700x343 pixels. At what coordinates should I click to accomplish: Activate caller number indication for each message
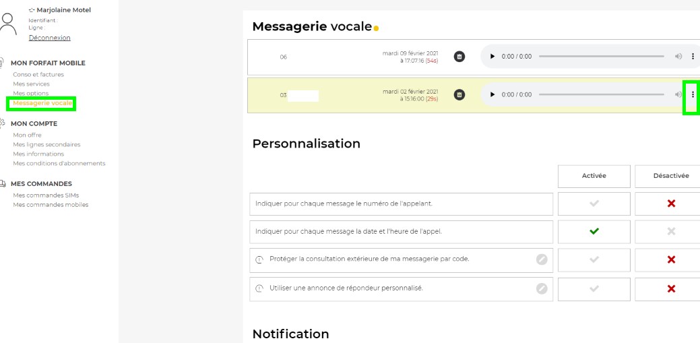click(x=594, y=204)
